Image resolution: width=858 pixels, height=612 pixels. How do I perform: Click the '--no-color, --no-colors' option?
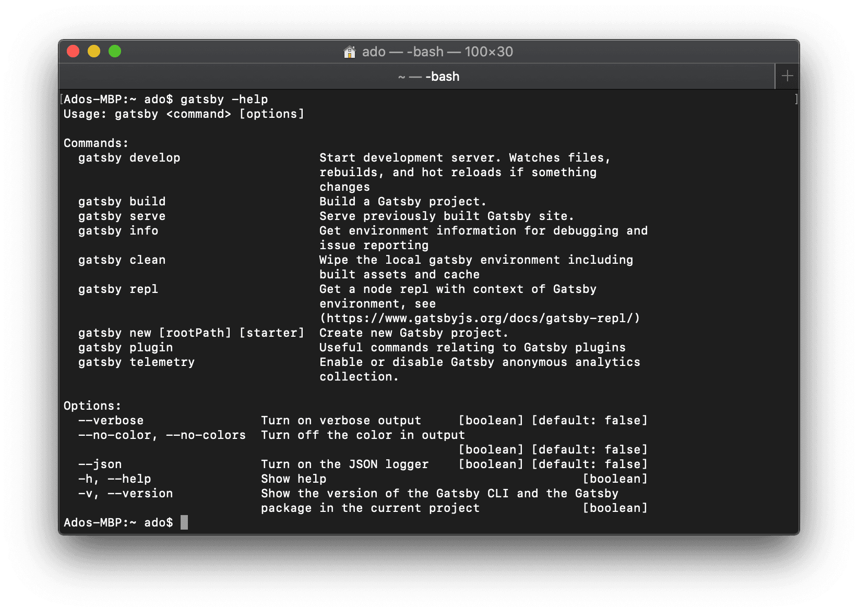(x=162, y=435)
